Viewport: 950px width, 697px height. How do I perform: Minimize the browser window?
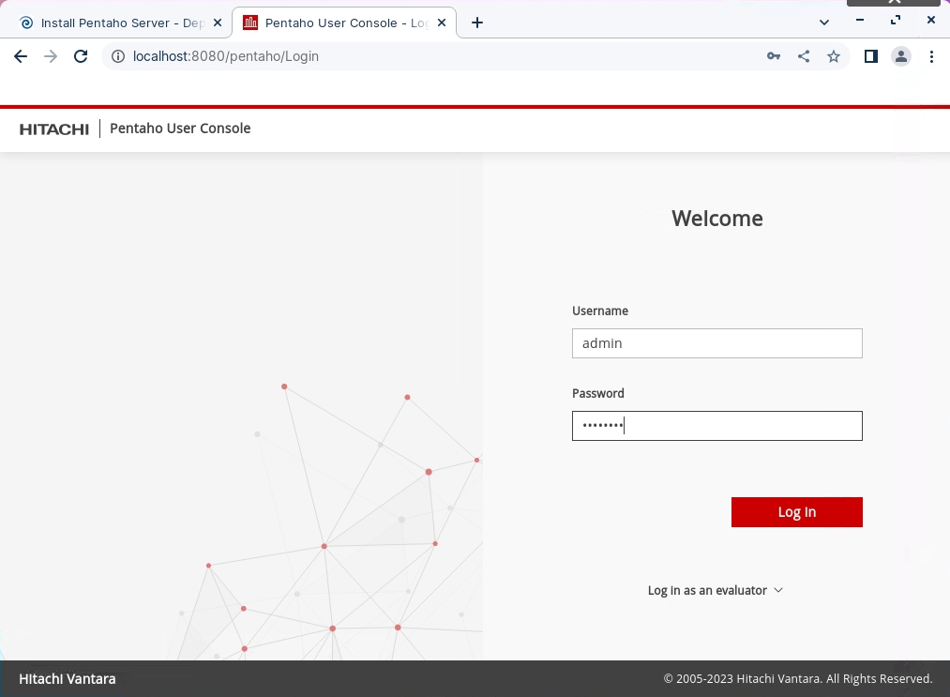pos(860,20)
